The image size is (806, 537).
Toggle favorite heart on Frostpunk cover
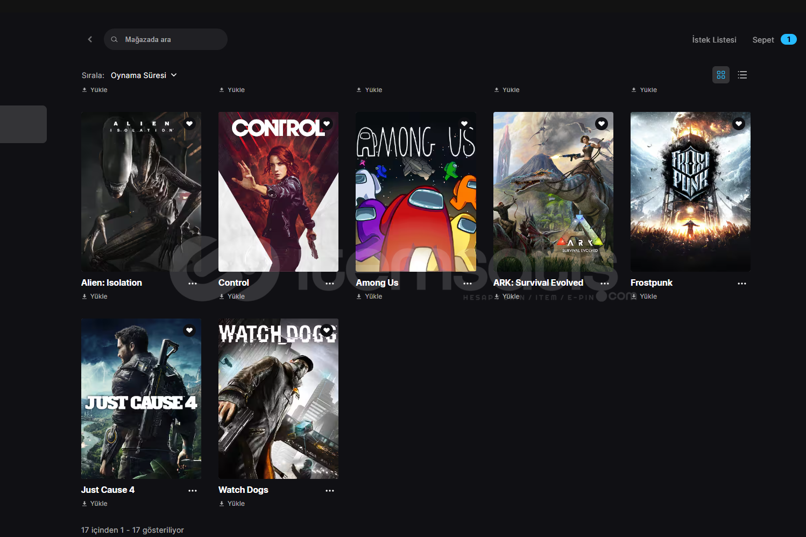[739, 124]
